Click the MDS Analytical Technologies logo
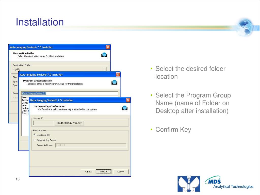Image resolution: width=260 pixels, height=195 pixels. (229, 182)
